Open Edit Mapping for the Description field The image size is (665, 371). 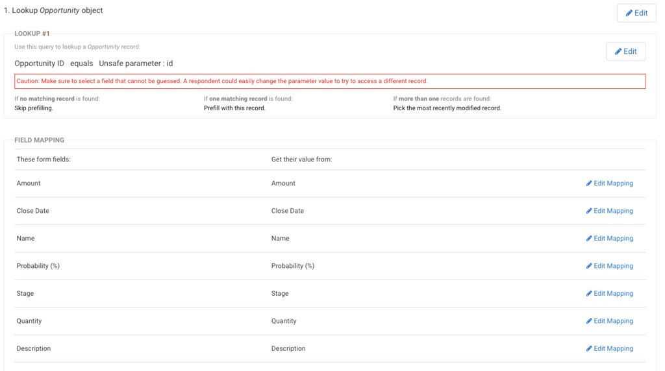tap(610, 349)
